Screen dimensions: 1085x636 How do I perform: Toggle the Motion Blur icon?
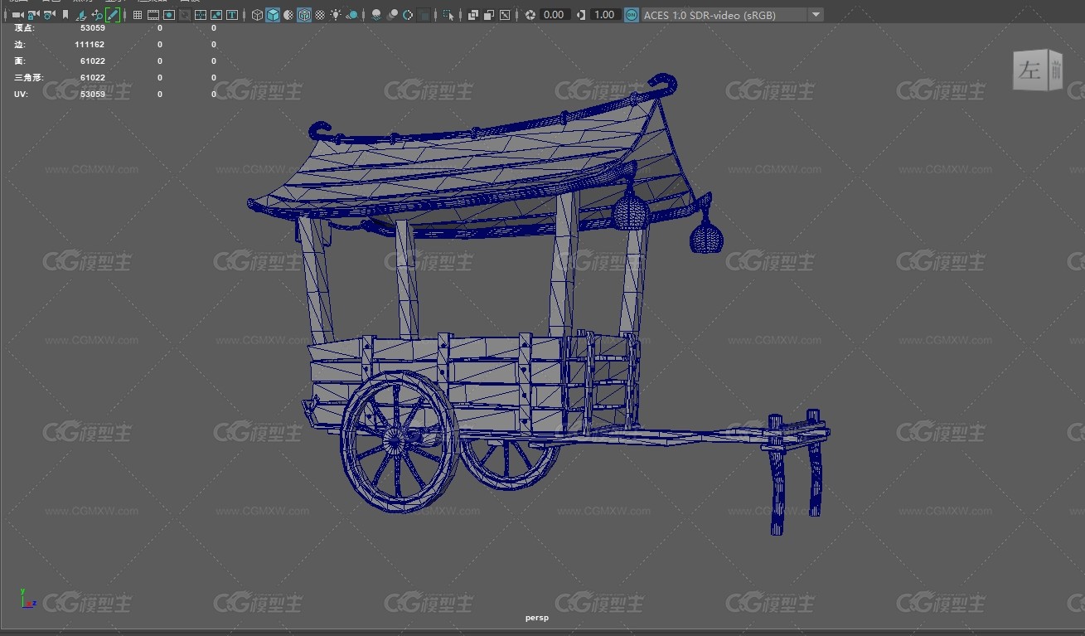tap(393, 15)
